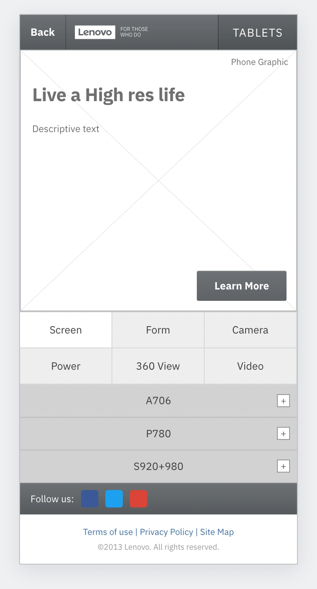
Task: Click the Lenovo logo
Action: tap(95, 32)
